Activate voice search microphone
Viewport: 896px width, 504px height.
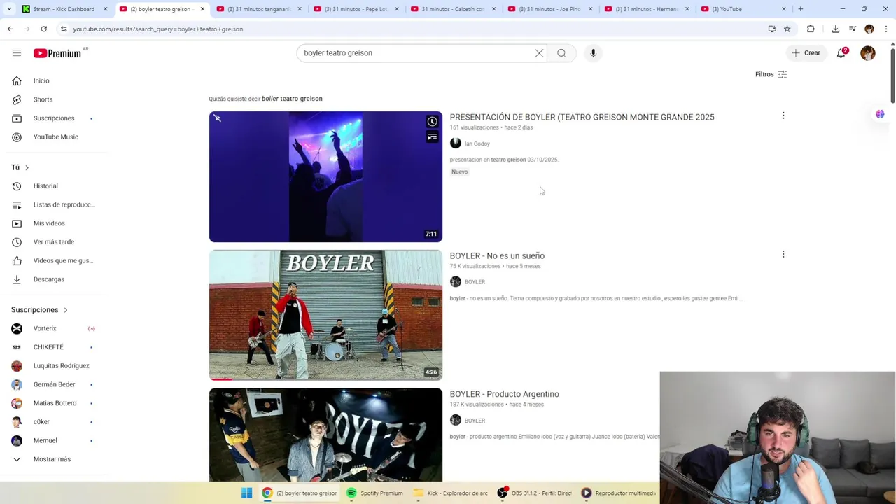pyautogui.click(x=593, y=53)
